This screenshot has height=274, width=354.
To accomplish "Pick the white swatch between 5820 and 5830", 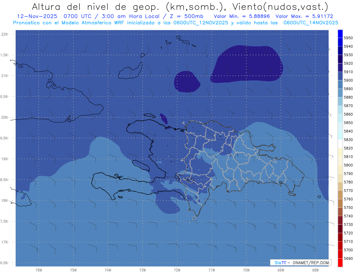I will click(340, 144).
